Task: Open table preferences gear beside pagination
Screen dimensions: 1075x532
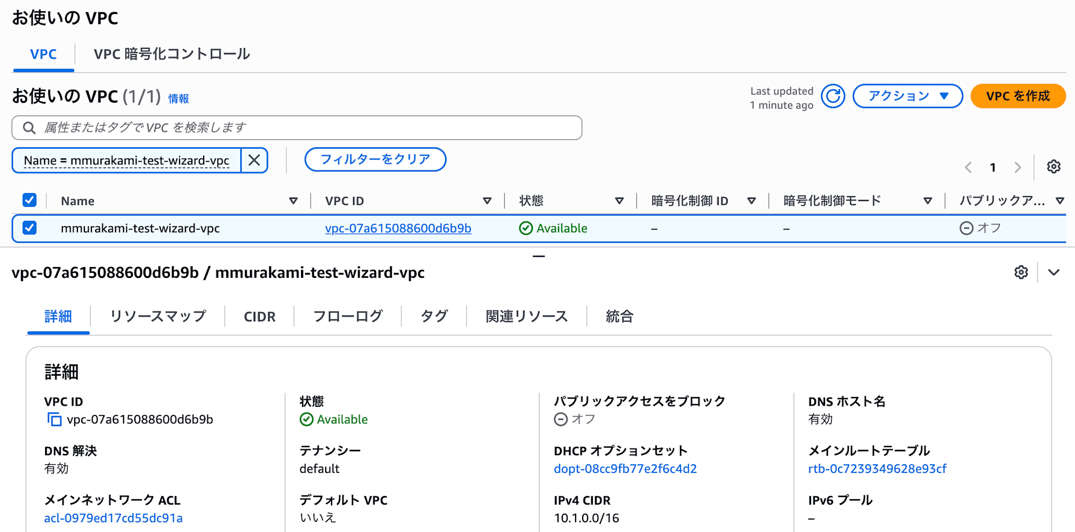Action: click(x=1053, y=167)
